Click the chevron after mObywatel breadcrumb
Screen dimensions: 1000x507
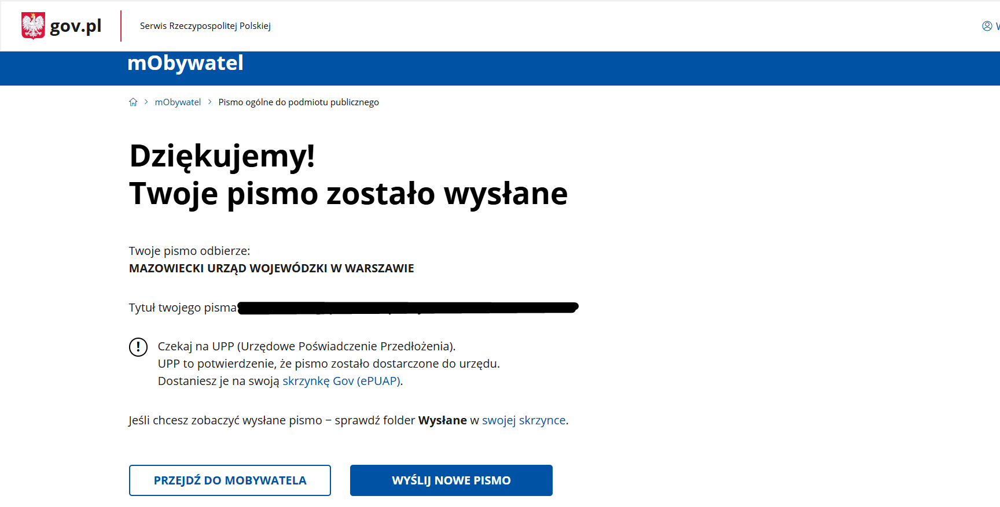tap(209, 102)
